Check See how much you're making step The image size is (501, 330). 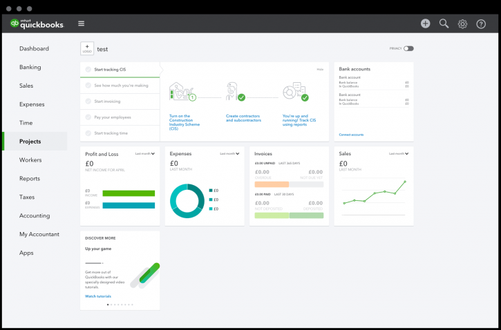(x=88, y=86)
